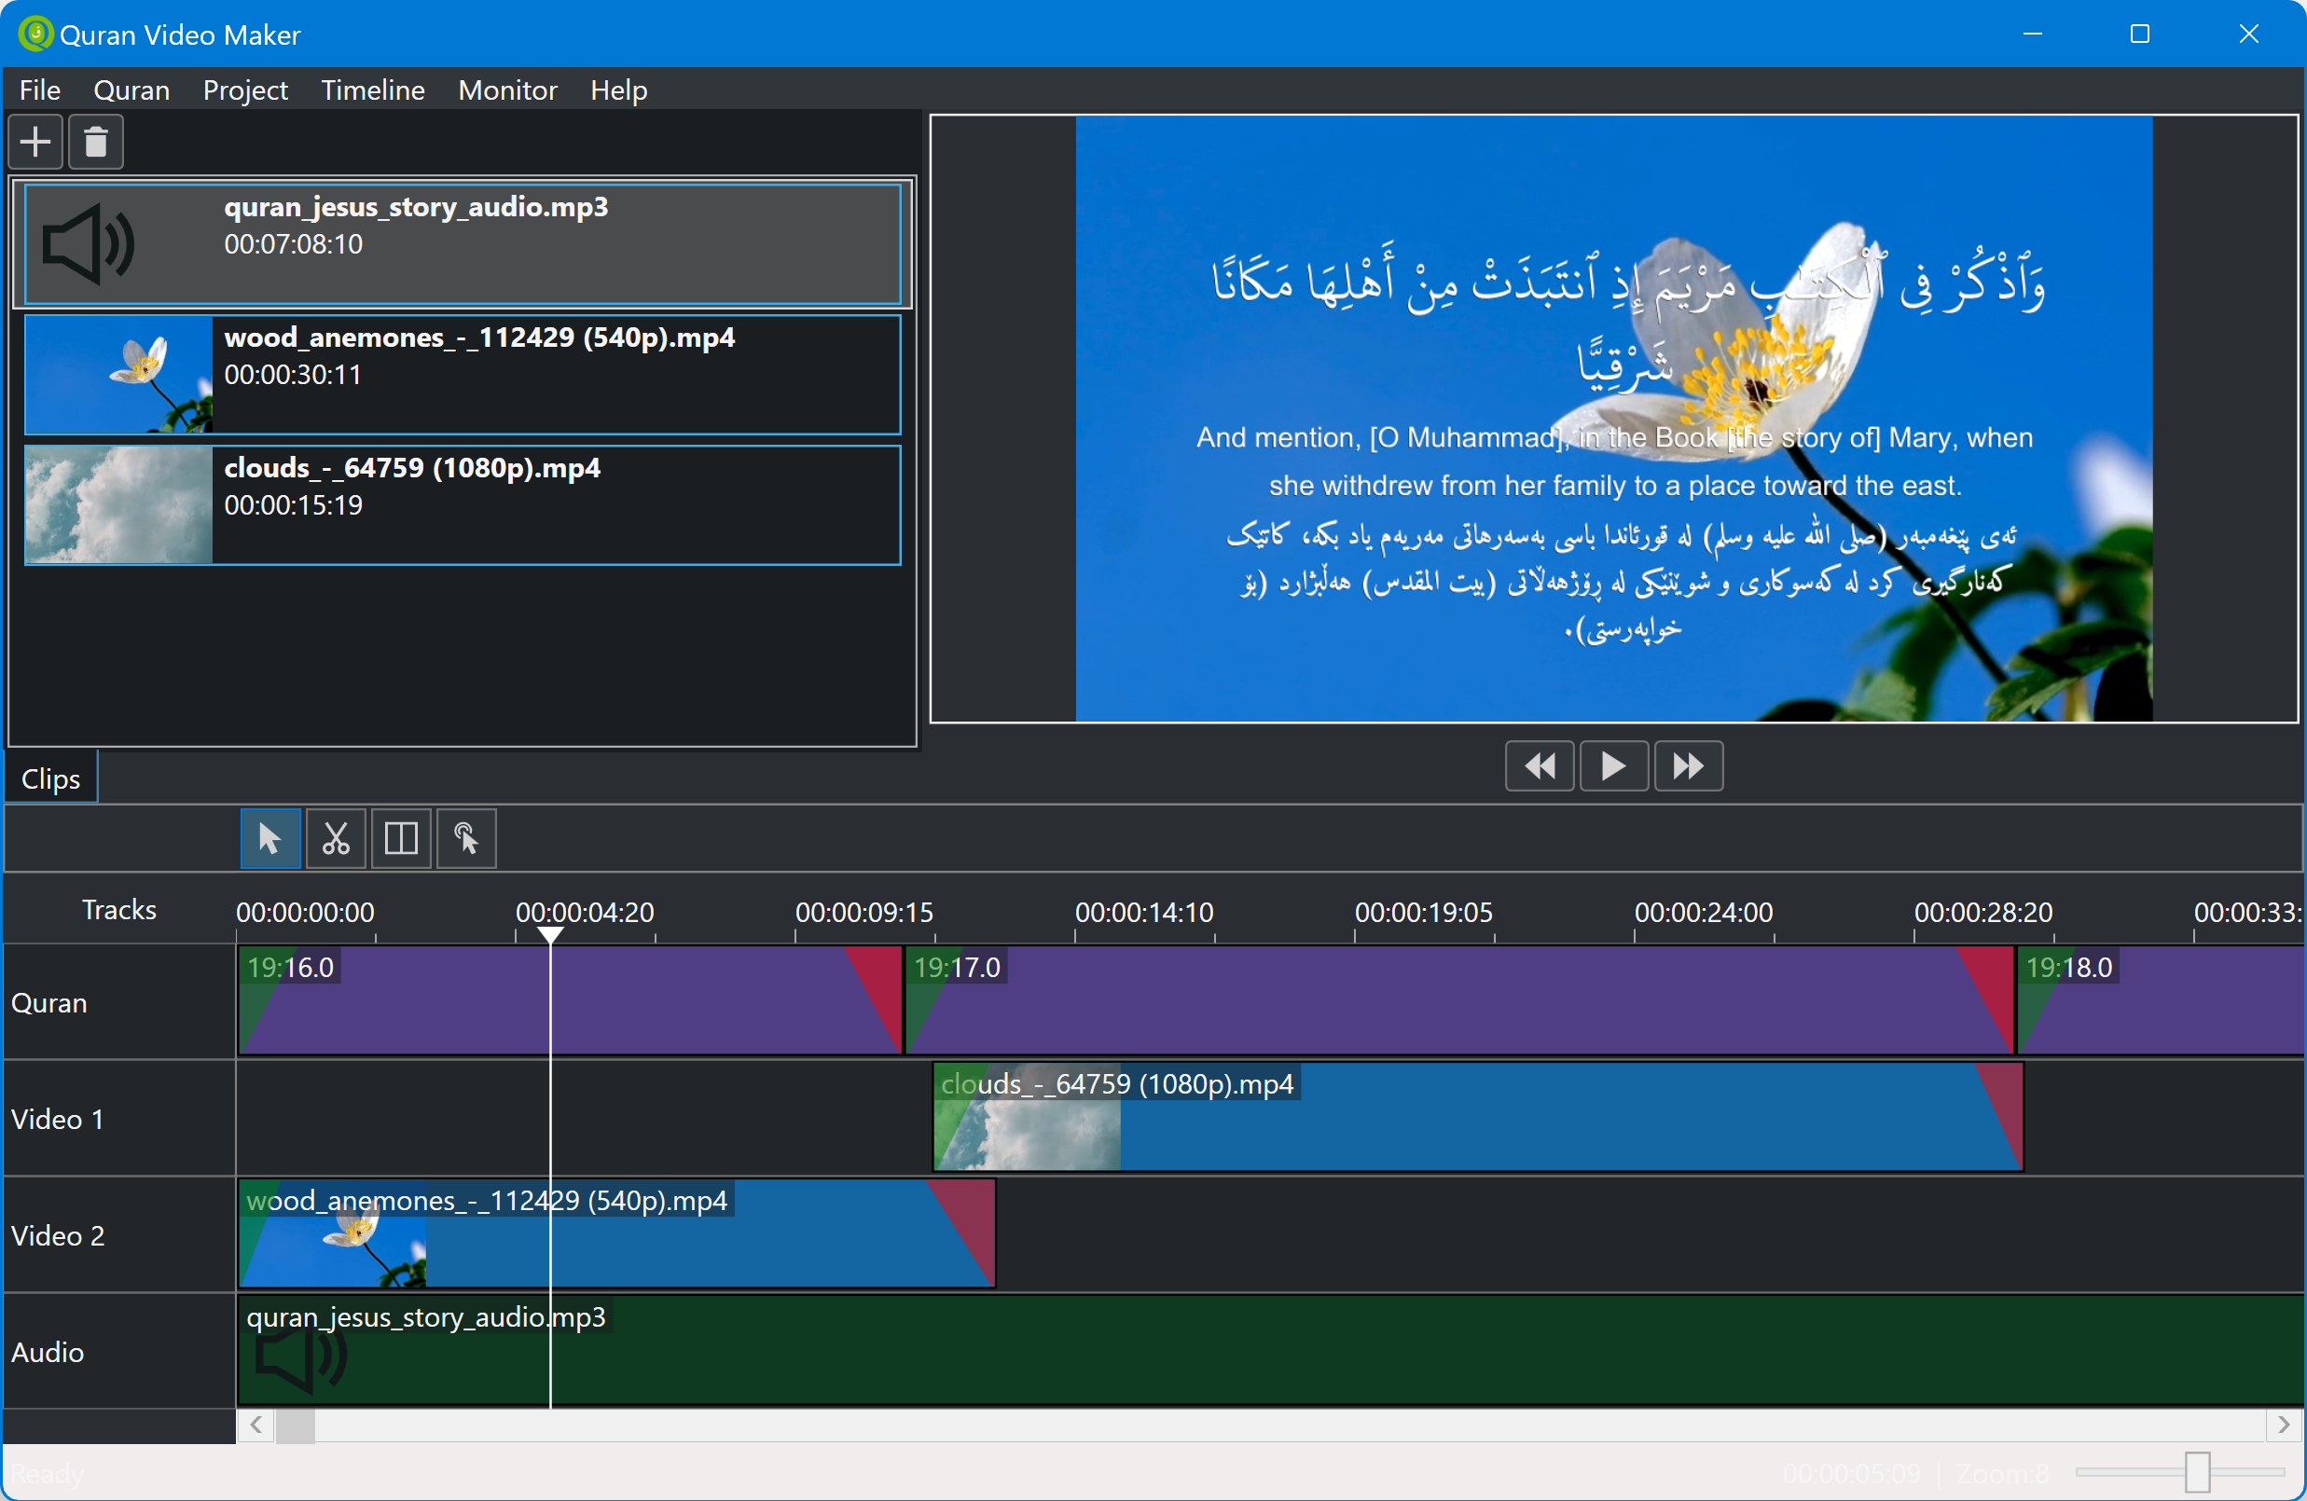Select the wood_anemones clip in clip list
Image resolution: width=2307 pixels, height=1501 pixels.
tap(463, 374)
